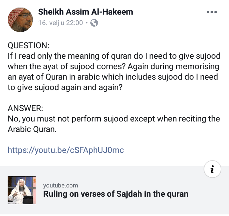Click the dot separator after the timestamp
This screenshot has width=229, height=216.
(87, 23)
